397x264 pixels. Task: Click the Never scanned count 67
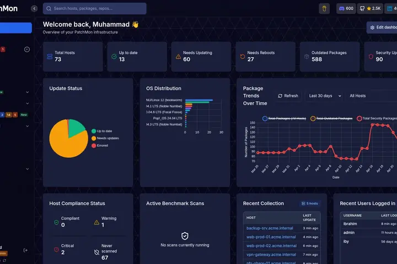click(x=105, y=258)
